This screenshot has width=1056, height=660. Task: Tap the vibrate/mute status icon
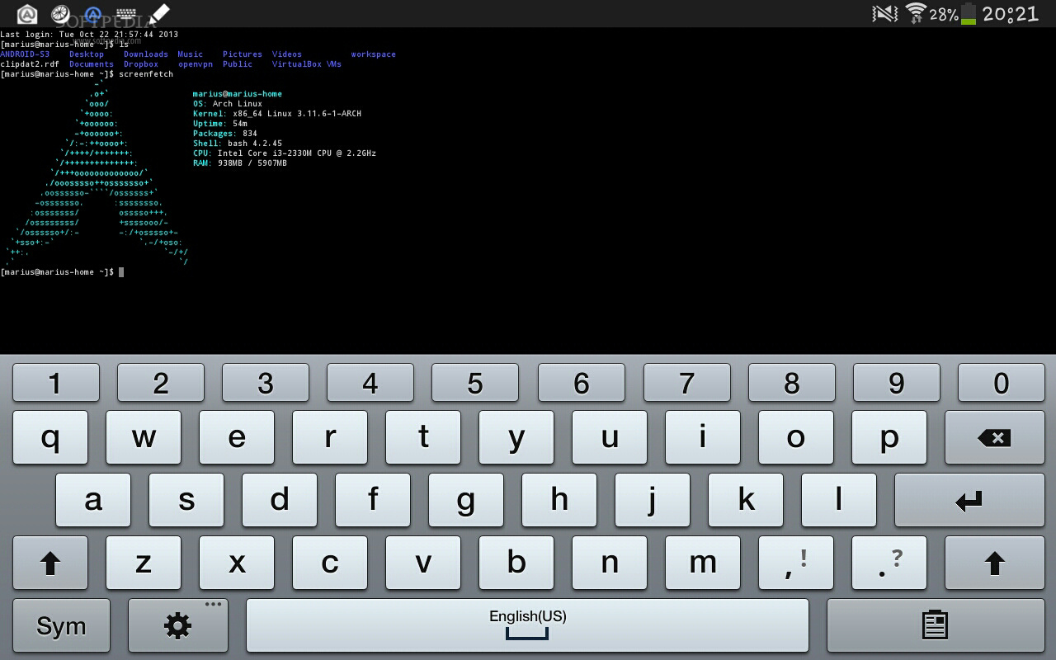884,13
